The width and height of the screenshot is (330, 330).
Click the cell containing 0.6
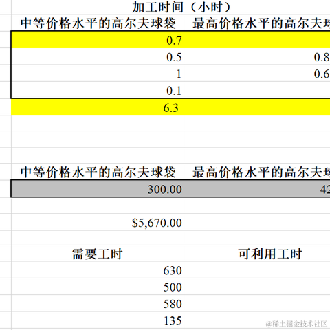(257, 74)
